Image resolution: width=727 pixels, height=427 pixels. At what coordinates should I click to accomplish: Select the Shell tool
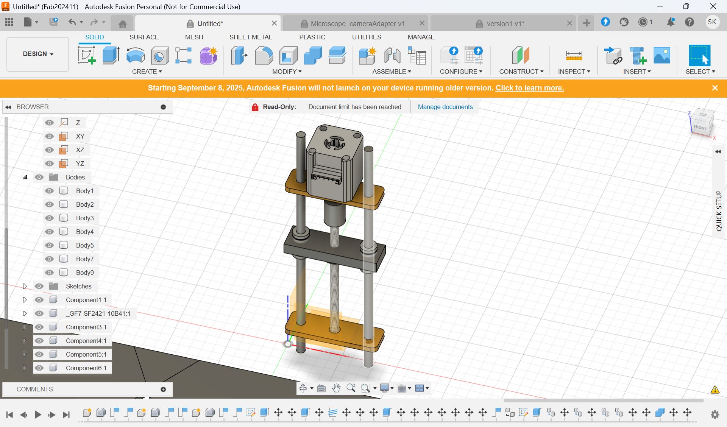coord(289,55)
